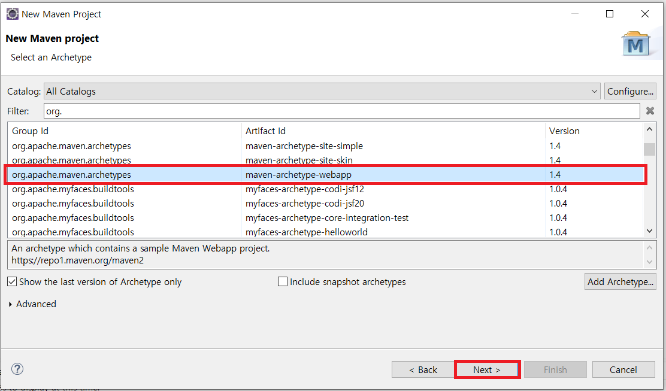Click version 1.0.4 in the codi-jsf20 row

pos(558,204)
